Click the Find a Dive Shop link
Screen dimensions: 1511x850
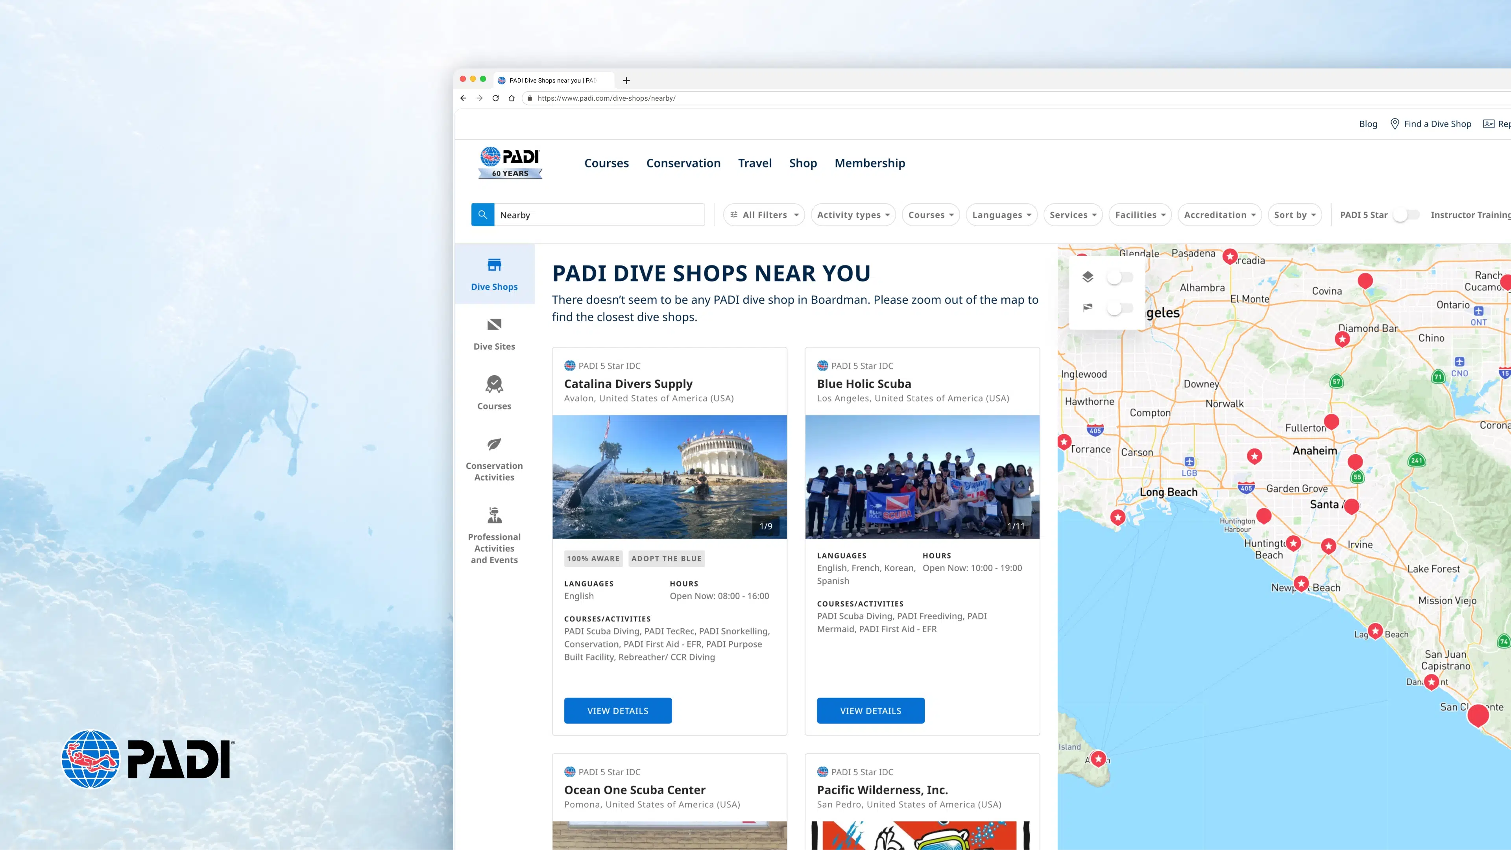1437,124
